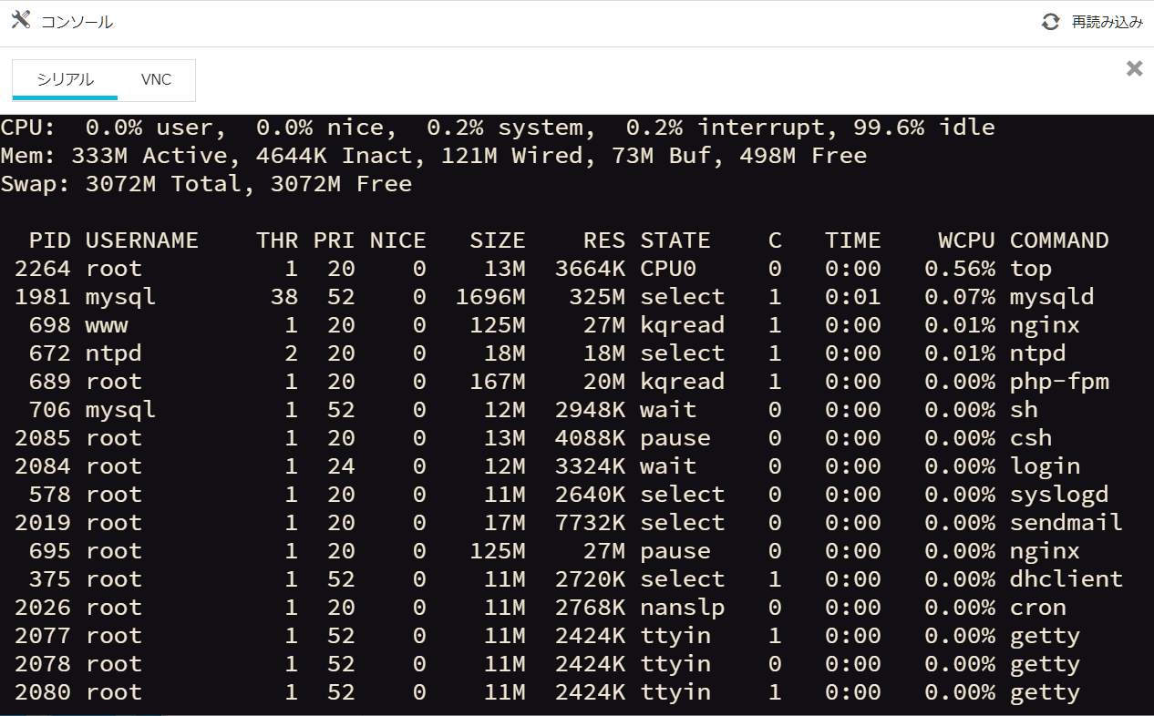Close the console panel with the X
The height and width of the screenshot is (716, 1154).
1134,68
